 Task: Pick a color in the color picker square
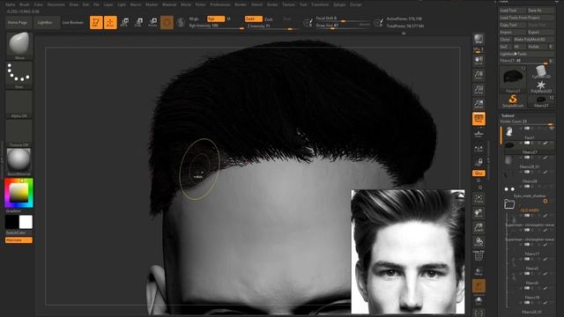pos(19,193)
